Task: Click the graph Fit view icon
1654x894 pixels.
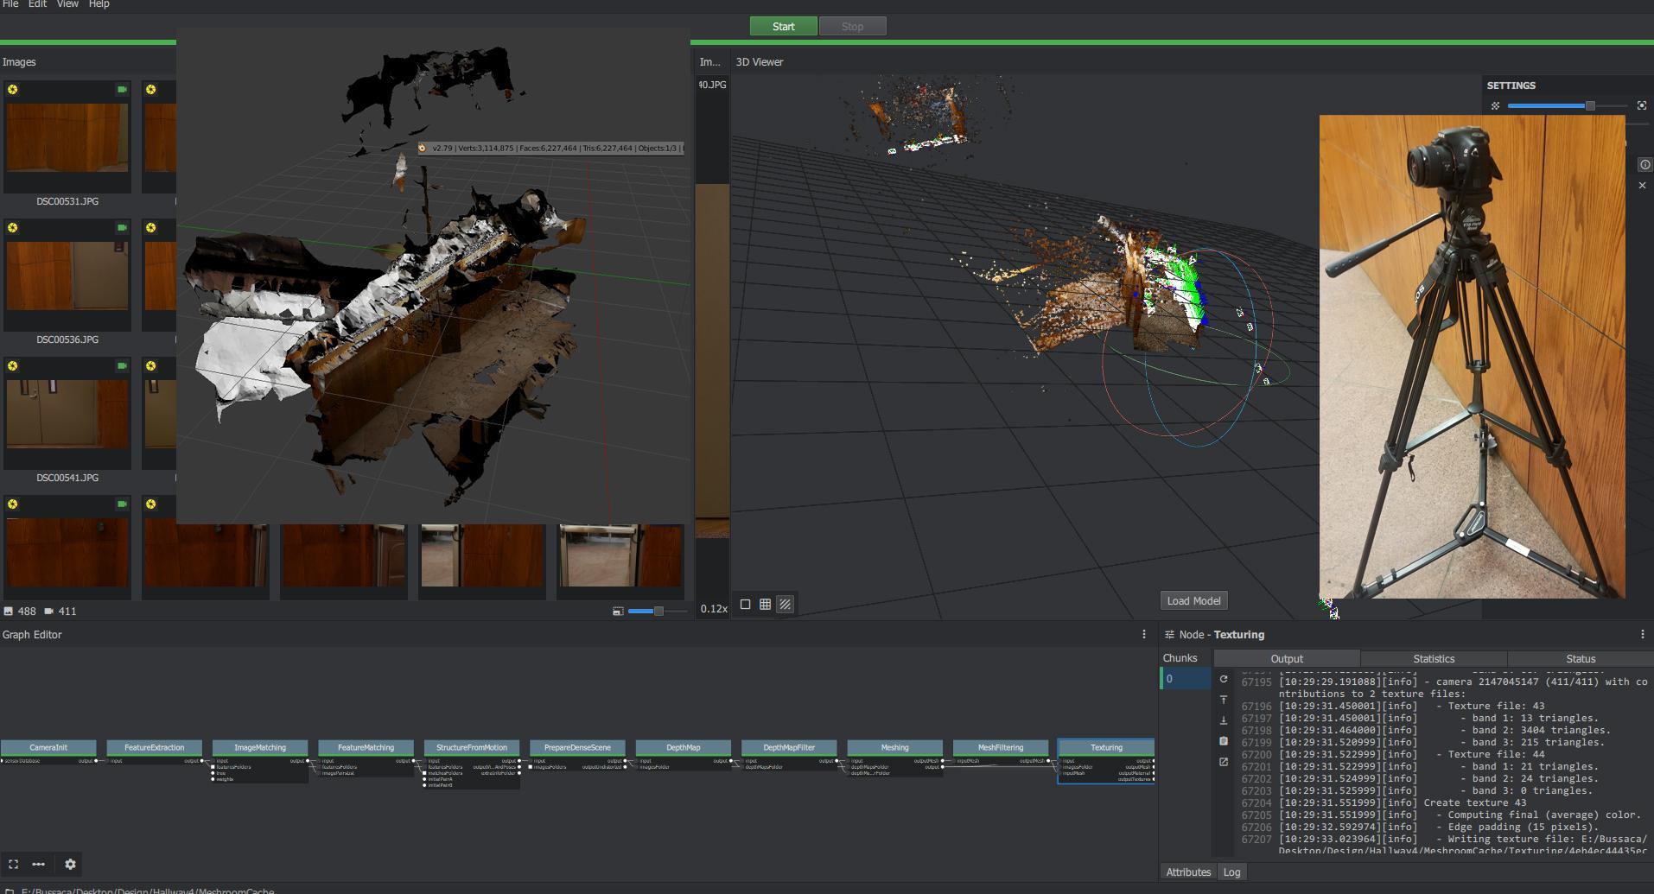Action: (x=14, y=864)
